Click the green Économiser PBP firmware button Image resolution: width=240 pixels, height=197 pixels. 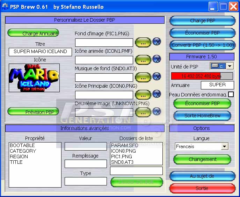[x=202, y=103]
